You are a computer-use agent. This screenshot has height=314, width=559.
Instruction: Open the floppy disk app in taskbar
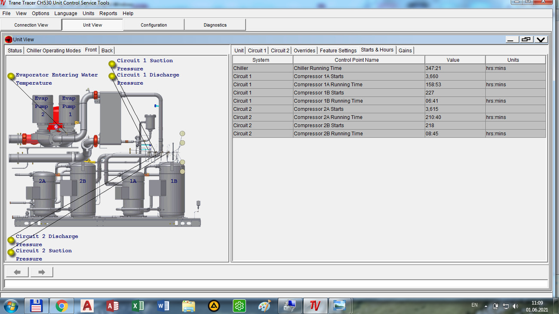[37, 306]
